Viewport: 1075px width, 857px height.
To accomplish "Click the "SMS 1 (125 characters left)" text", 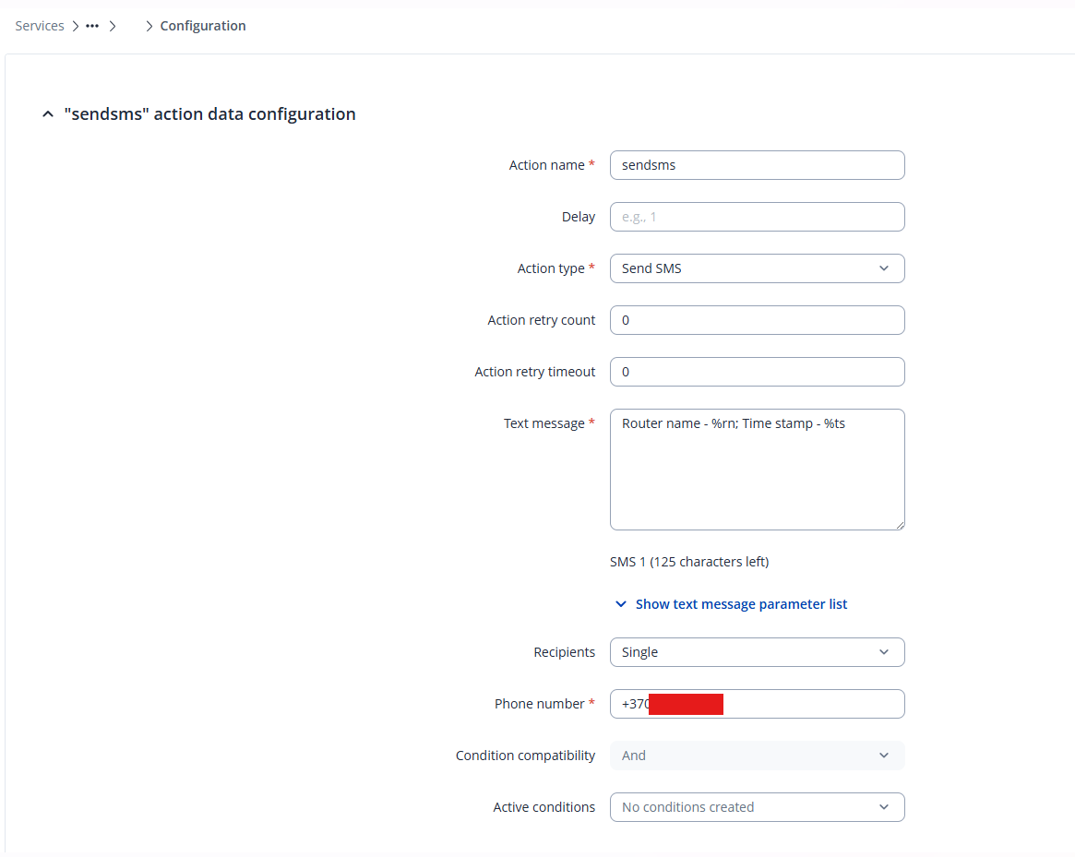I will click(688, 562).
